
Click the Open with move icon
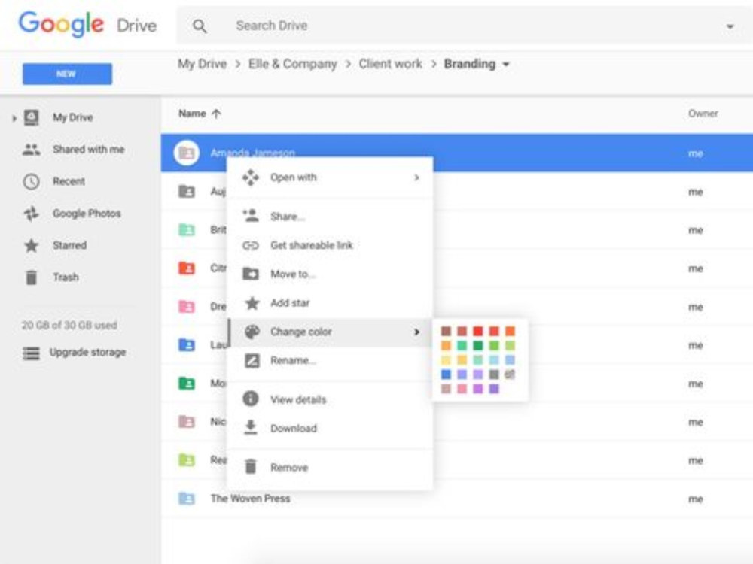point(251,177)
